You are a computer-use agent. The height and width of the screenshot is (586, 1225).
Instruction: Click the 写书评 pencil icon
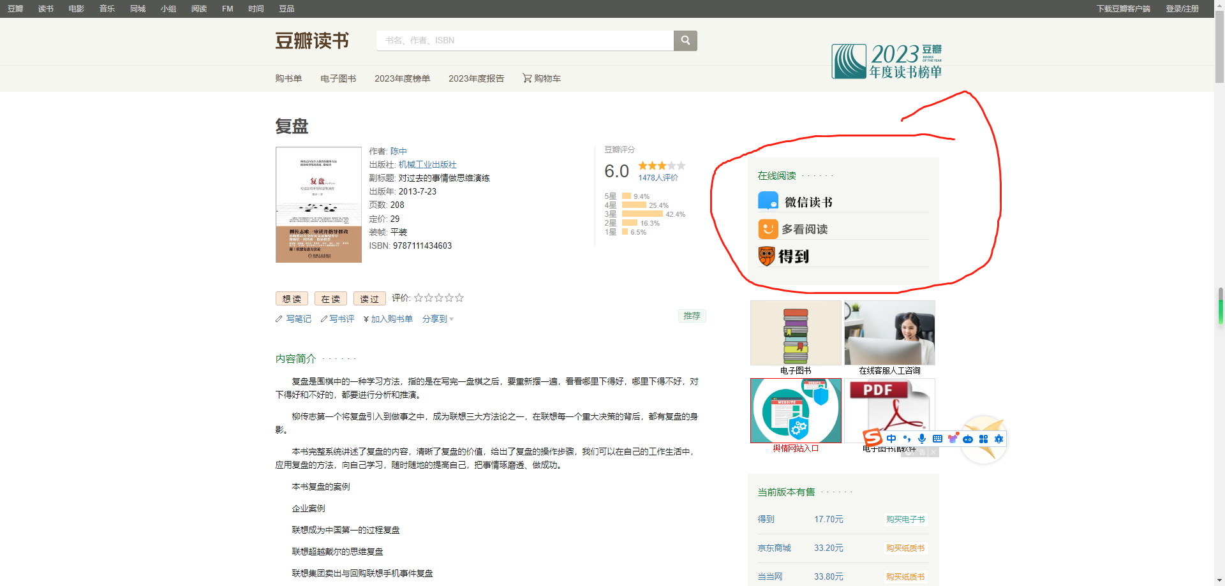click(323, 319)
